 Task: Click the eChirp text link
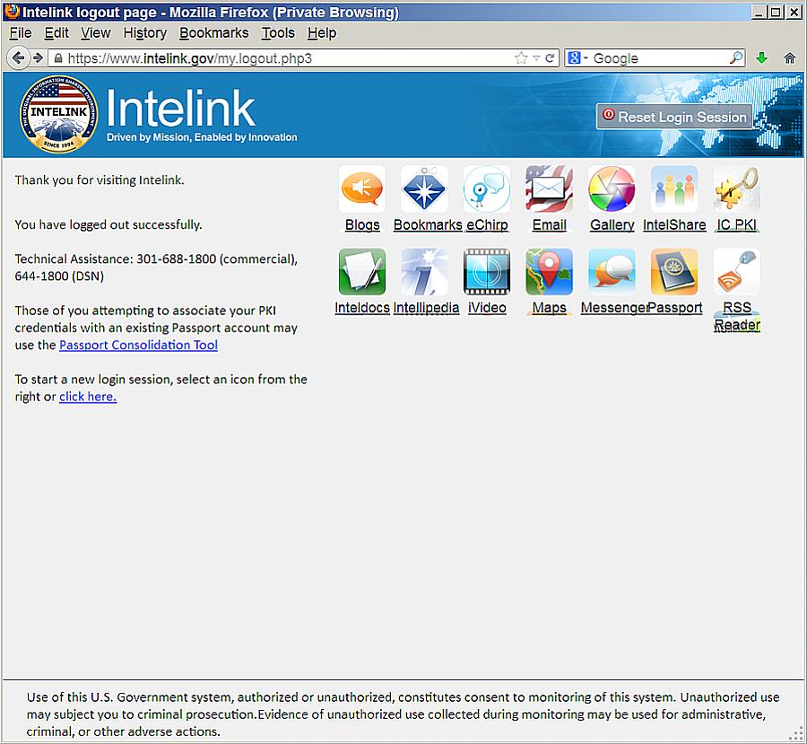[487, 225]
